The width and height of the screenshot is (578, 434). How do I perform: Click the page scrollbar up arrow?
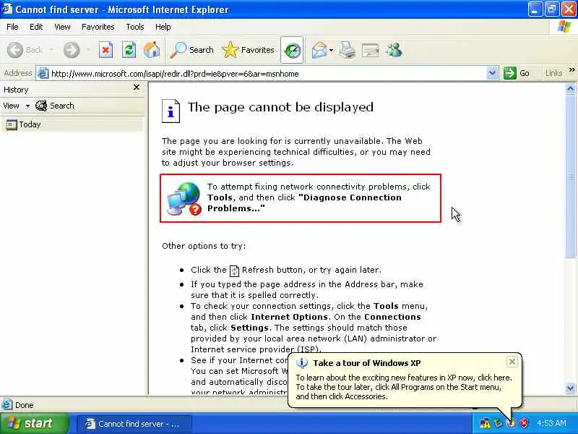tap(570, 88)
